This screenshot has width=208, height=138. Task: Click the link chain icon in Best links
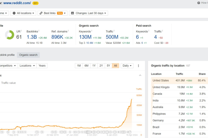click(x=41, y=13)
